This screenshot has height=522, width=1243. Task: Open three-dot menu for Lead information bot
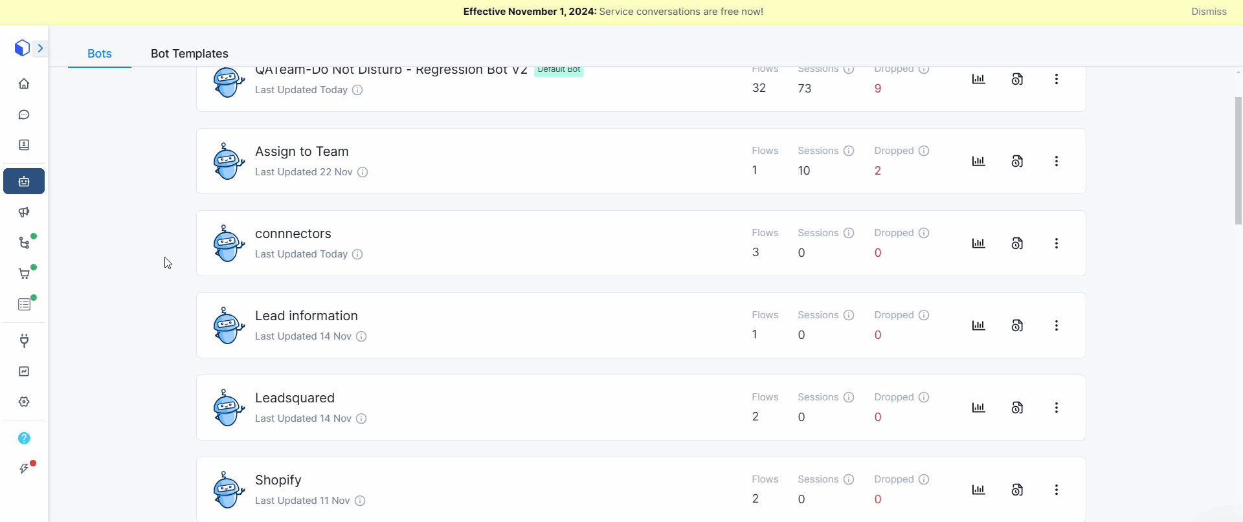(1056, 325)
